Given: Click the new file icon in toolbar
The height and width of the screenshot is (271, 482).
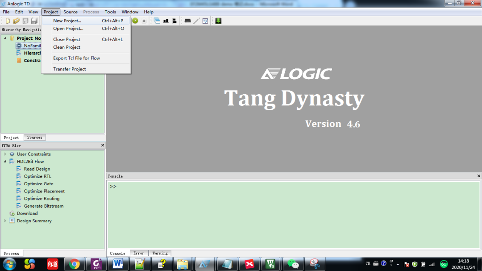Looking at the screenshot, I should click(8, 21).
